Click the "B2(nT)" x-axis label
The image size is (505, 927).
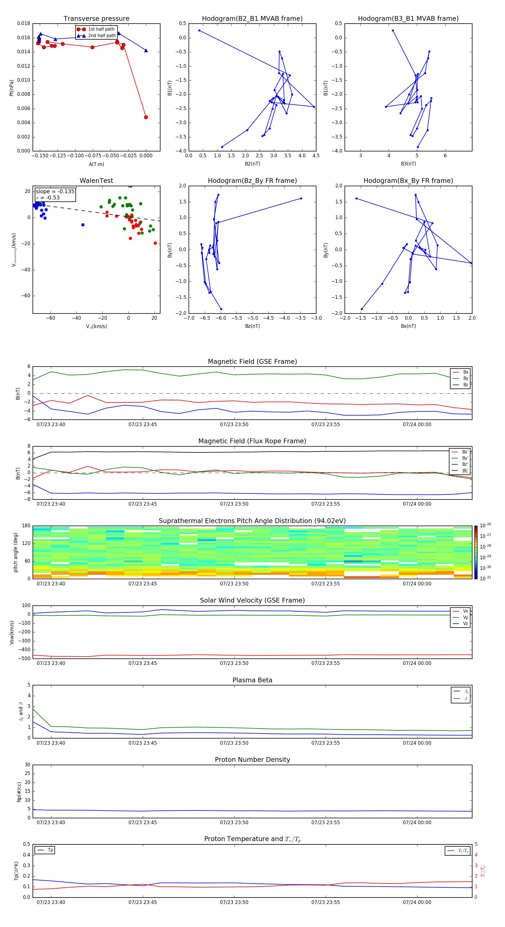click(x=252, y=164)
